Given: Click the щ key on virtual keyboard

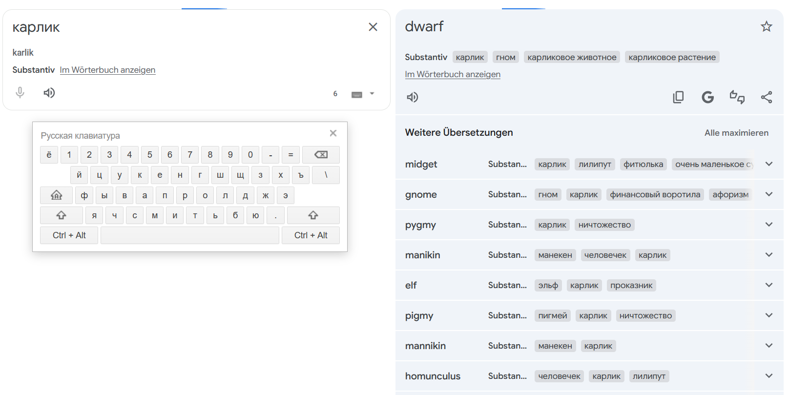Looking at the screenshot, I should 240,175.
